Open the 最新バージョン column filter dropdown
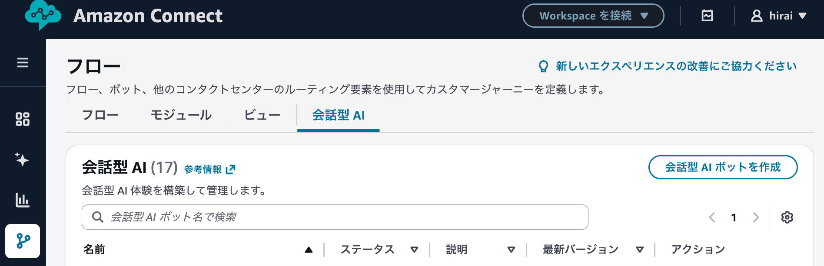 640,250
